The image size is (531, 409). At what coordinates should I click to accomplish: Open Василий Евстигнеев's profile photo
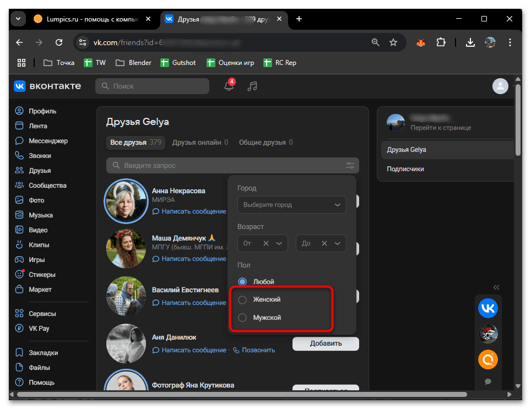point(126,296)
